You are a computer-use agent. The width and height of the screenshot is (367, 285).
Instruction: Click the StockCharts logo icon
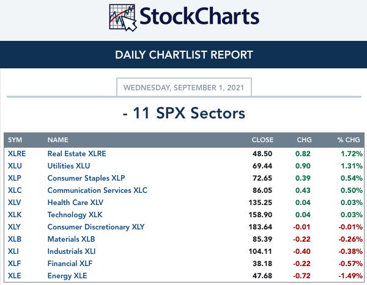[123, 18]
